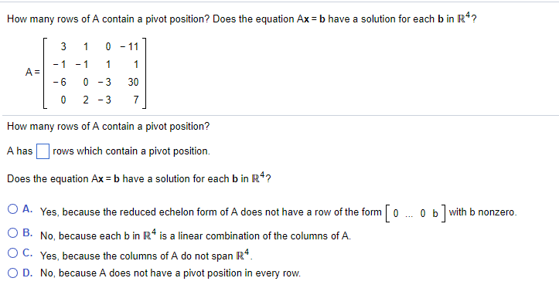
Task: Choose answer 'Yes, because the reduced echelon form'
Action: point(278,212)
